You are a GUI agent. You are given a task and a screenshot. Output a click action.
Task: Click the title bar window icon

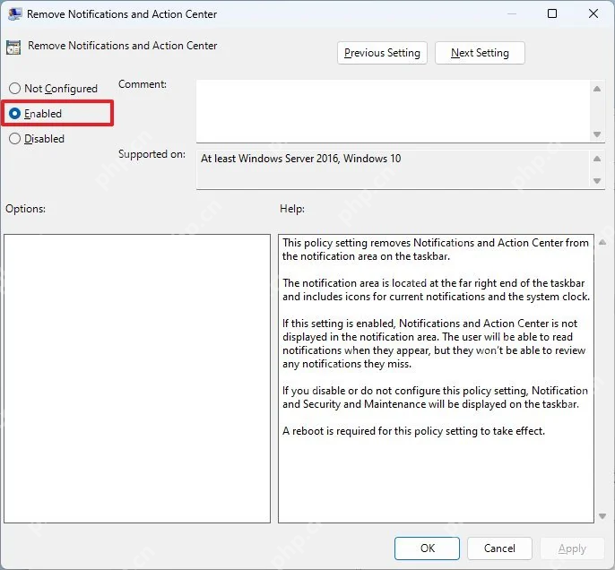click(15, 14)
